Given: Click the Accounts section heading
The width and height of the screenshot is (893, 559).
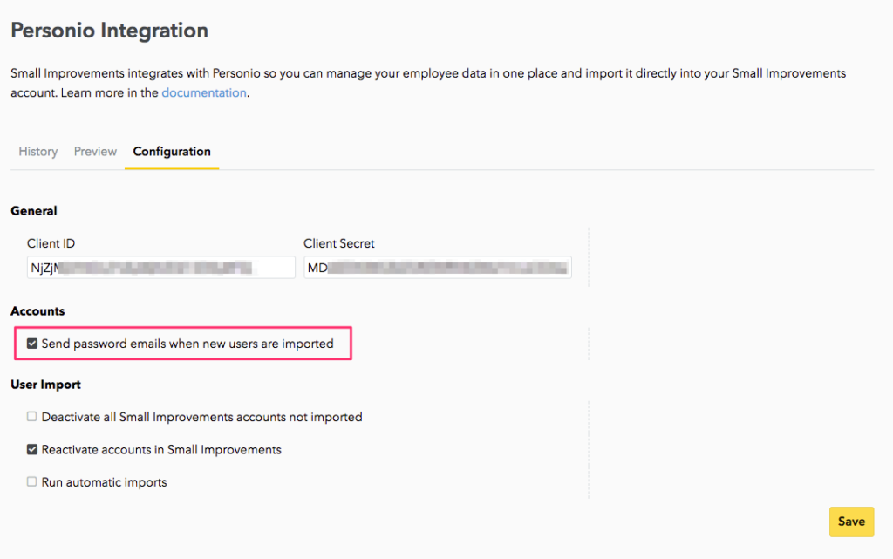Looking at the screenshot, I should click(37, 311).
